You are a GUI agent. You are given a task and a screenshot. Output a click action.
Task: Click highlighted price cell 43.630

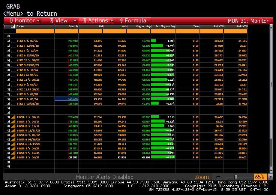pos(66,99)
